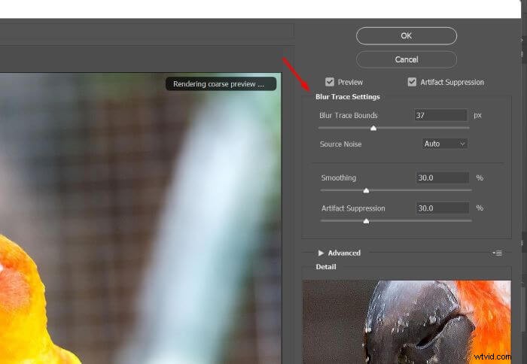Open the Advanced panel options menu icon

498,253
